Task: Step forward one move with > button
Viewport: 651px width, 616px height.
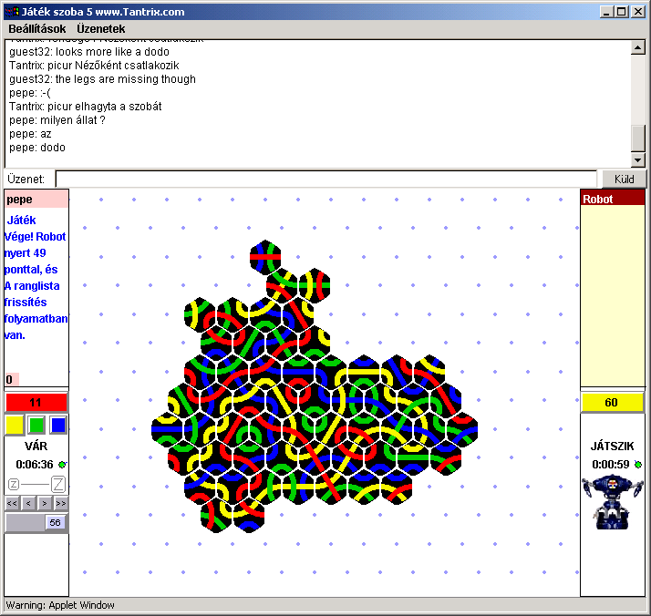Action: coord(45,503)
